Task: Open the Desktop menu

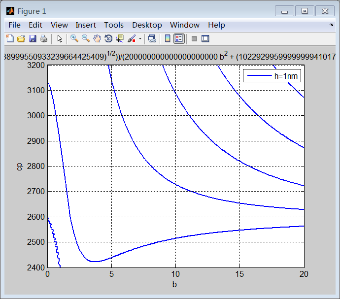Action: pos(147,25)
